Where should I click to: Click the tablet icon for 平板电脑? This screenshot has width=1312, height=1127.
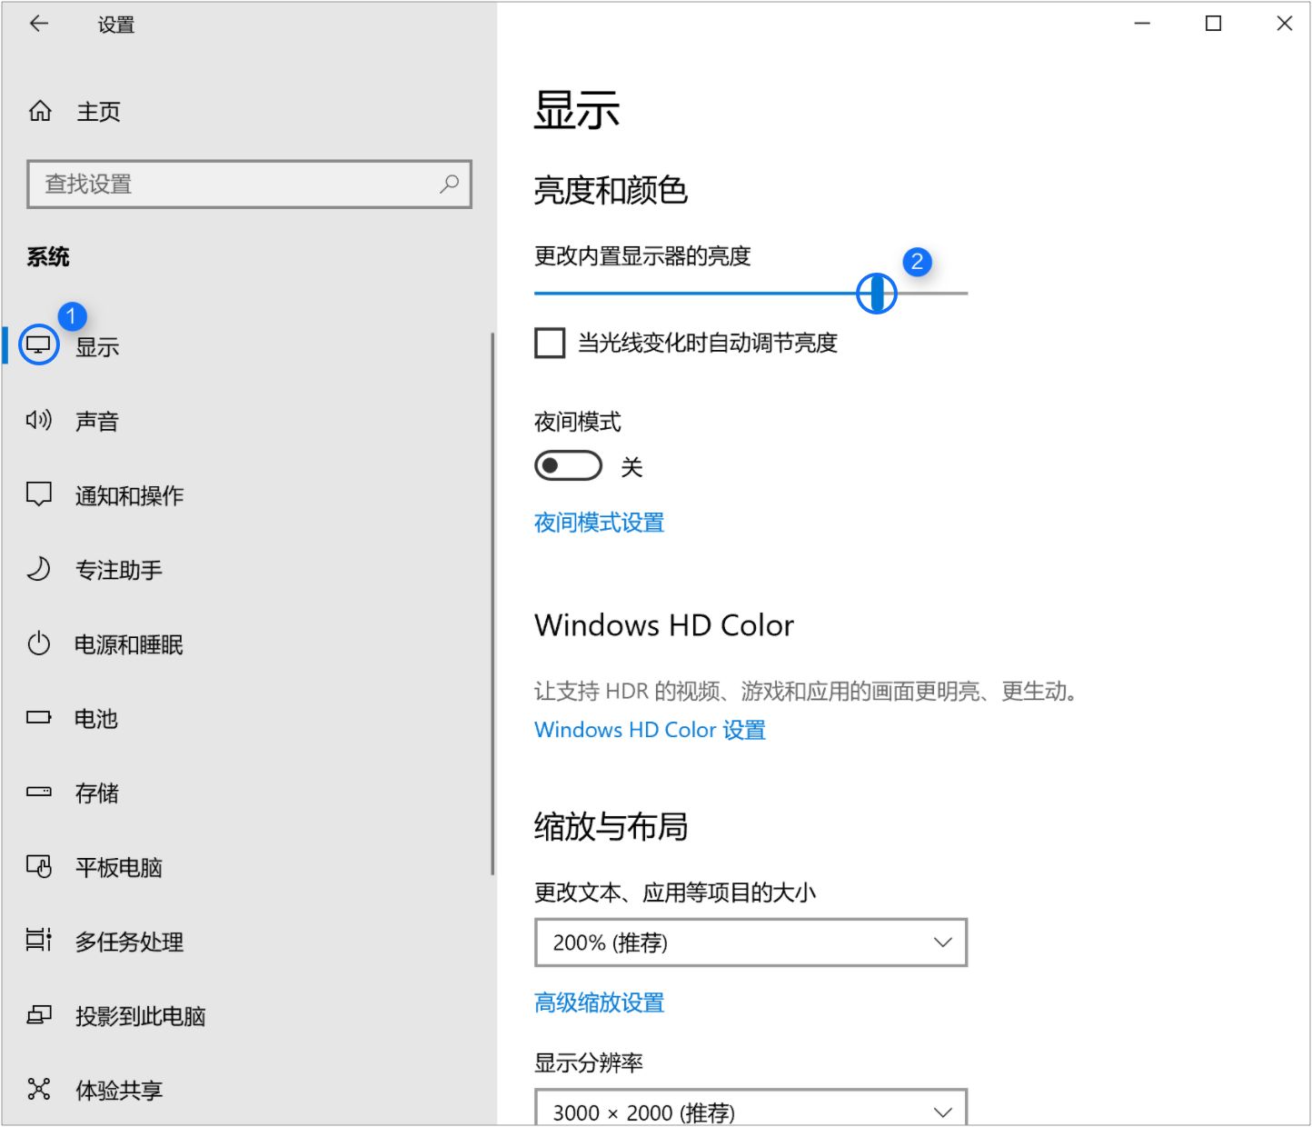click(39, 866)
